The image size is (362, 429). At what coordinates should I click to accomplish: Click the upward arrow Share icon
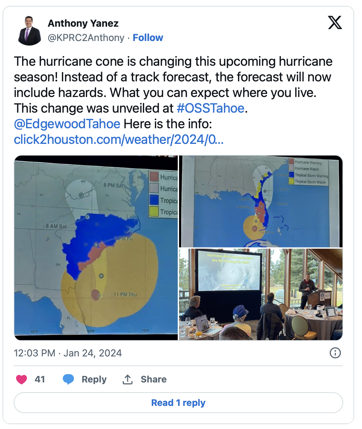click(128, 379)
